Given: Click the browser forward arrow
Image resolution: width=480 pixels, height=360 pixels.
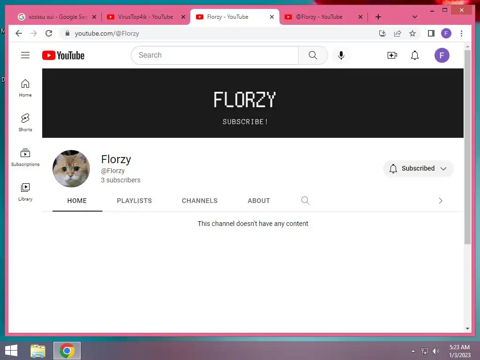Looking at the screenshot, I should pos(34,33).
